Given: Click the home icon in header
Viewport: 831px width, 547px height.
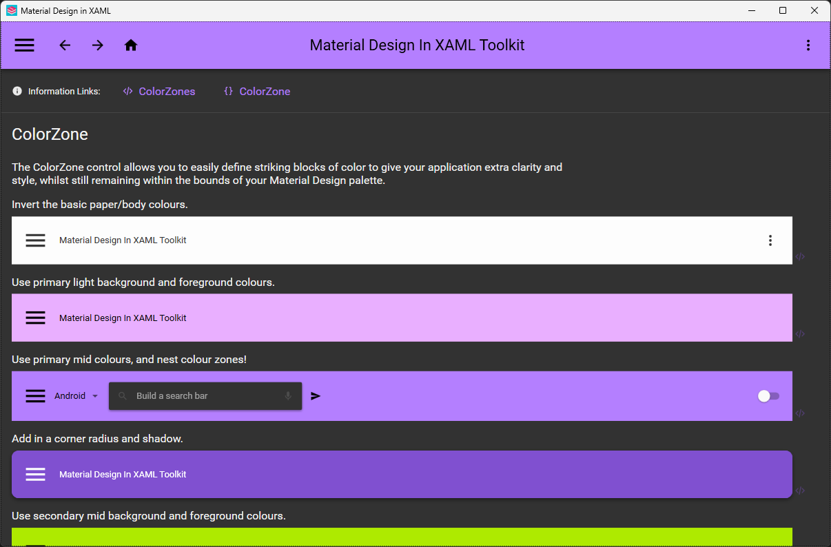Looking at the screenshot, I should (x=131, y=45).
